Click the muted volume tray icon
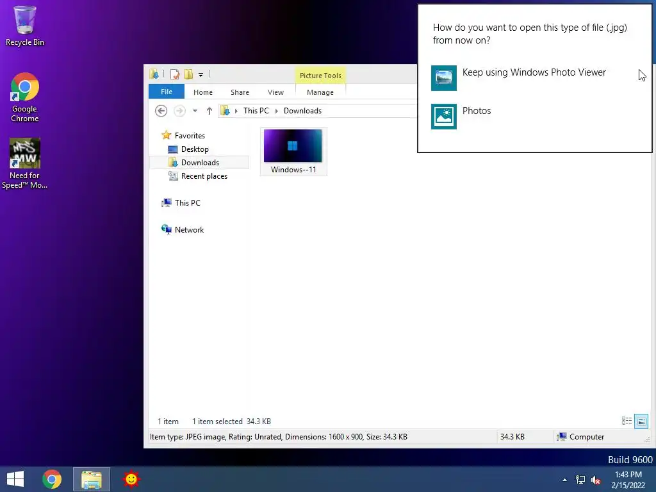This screenshot has height=492, width=656. 596,480
